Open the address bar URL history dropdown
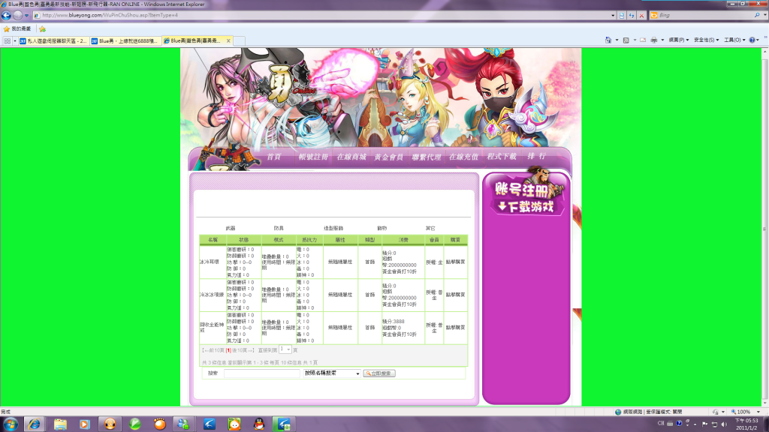This screenshot has height=432, width=769. pyautogui.click(x=612, y=15)
